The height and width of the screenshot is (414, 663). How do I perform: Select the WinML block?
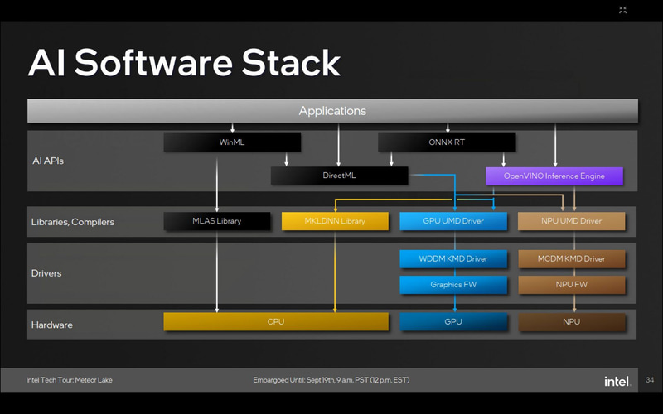[x=232, y=142]
